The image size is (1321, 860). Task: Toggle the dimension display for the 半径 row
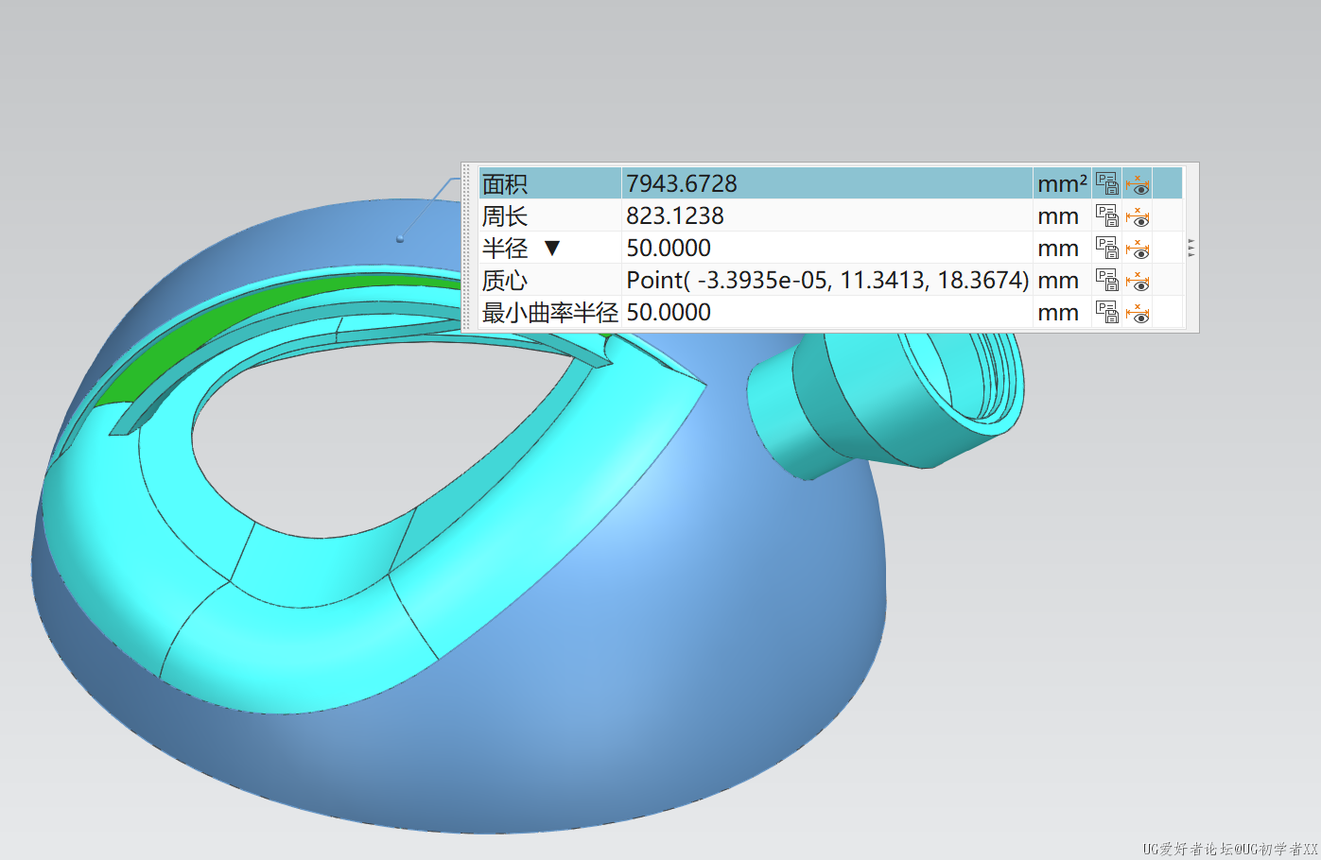click(1138, 248)
